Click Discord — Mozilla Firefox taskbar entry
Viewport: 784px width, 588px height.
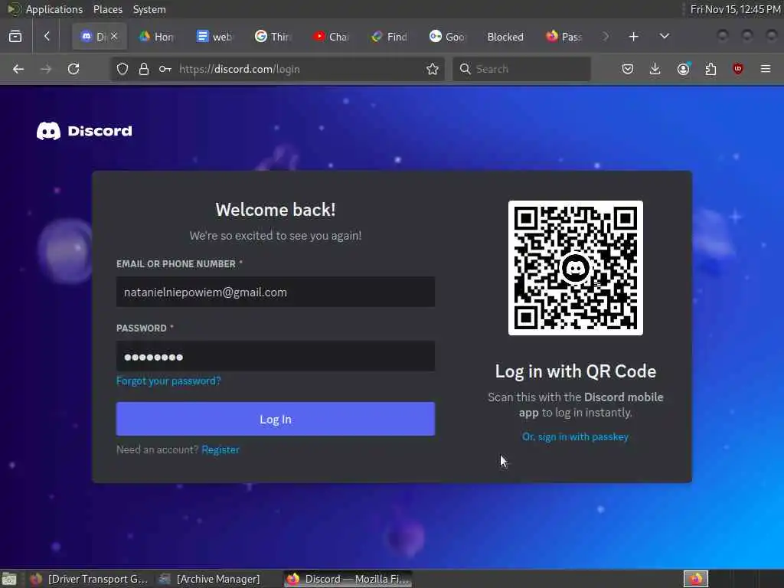pyautogui.click(x=348, y=580)
